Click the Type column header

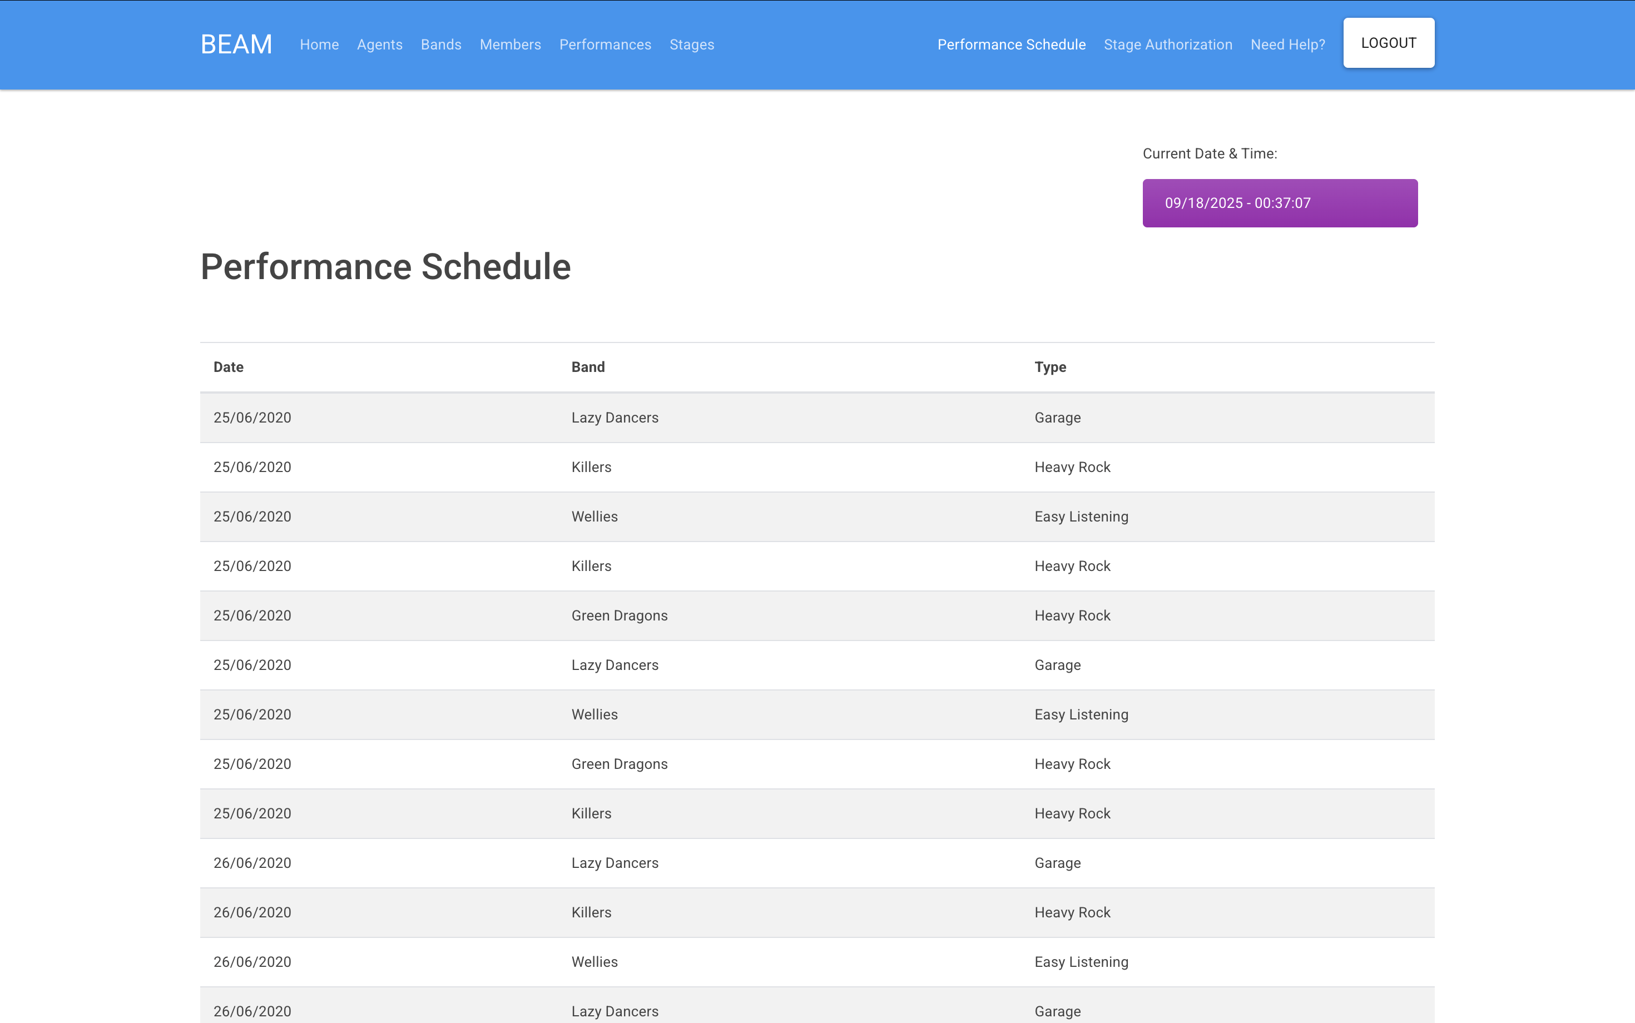coord(1049,367)
